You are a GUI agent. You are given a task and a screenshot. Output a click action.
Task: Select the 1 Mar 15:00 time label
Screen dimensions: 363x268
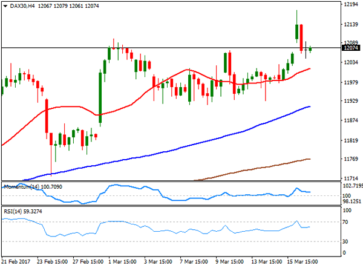click(x=122, y=262)
